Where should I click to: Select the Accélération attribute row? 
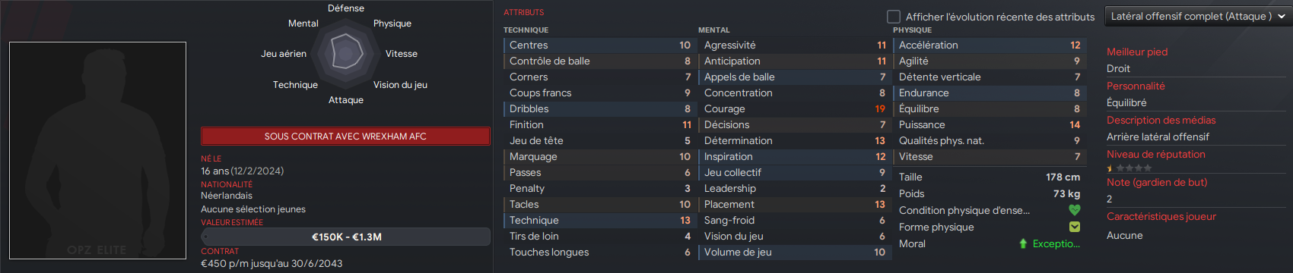coord(989,45)
